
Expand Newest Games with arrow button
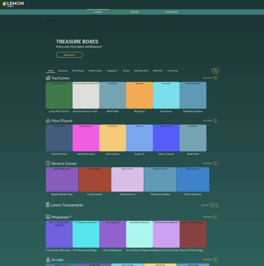point(215,163)
